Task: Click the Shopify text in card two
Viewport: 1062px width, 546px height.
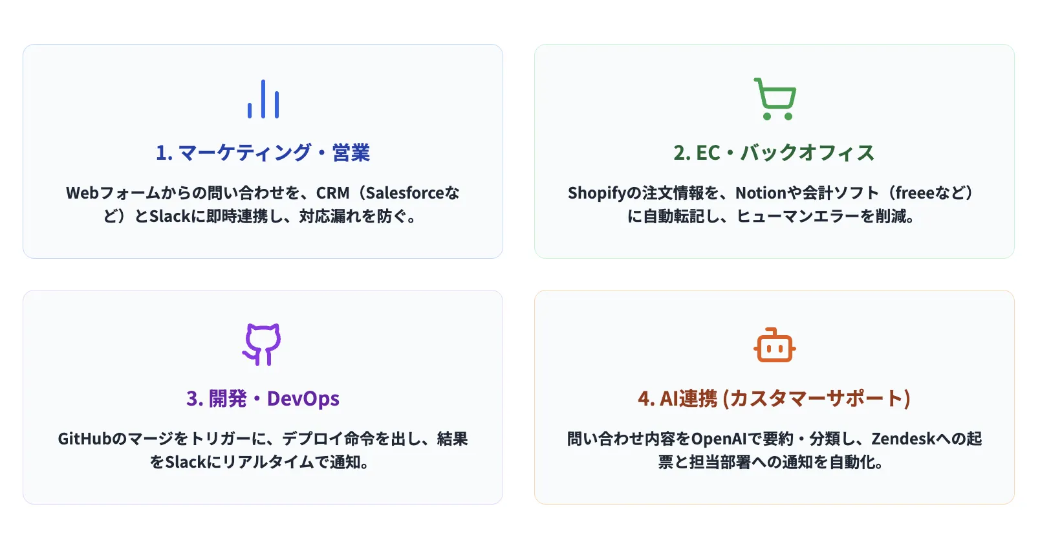Action: point(596,192)
